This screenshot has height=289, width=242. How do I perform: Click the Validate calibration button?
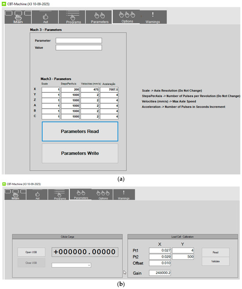[216, 261]
